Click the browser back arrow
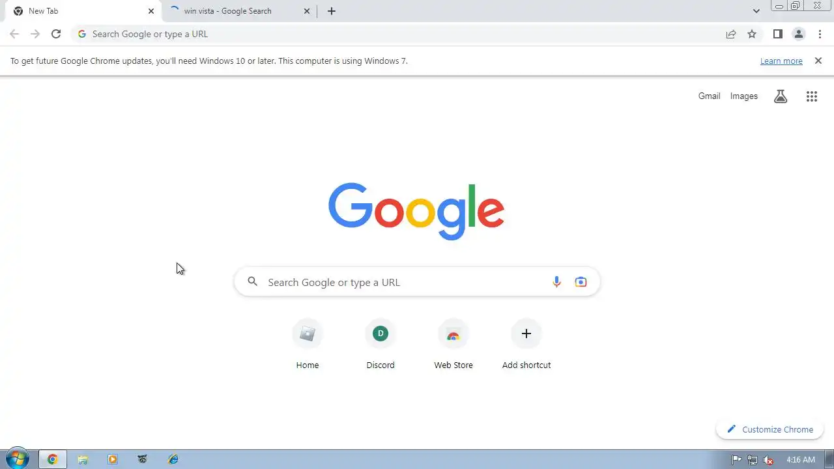Screen dimensions: 834x469 tap(14, 34)
